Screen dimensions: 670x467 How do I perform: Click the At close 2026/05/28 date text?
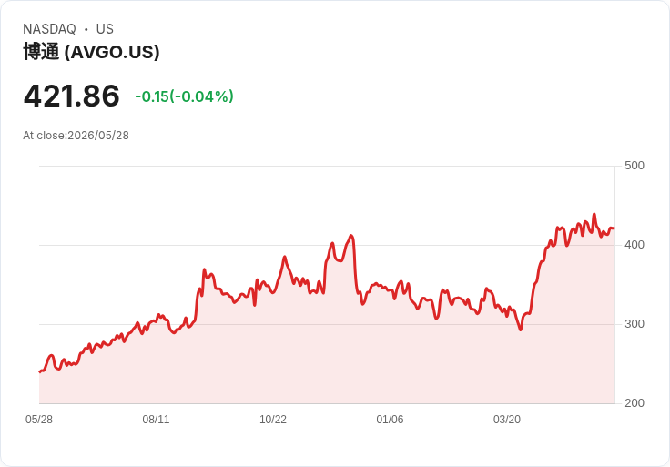(x=76, y=136)
